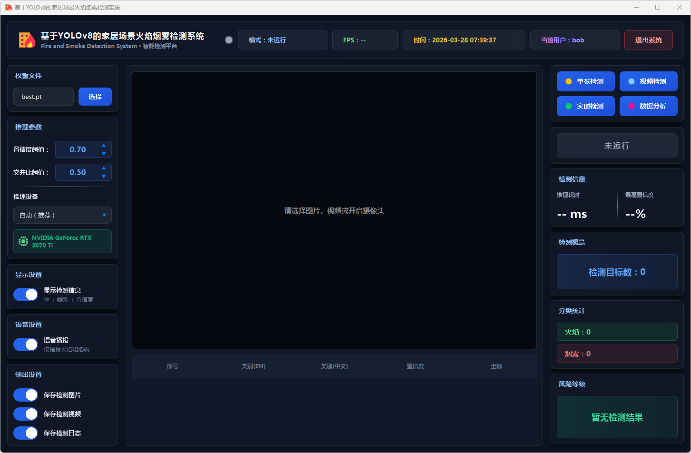The height and width of the screenshot is (453, 691).
Task: Toggle 保存检测视频 switch
Action: click(x=26, y=414)
